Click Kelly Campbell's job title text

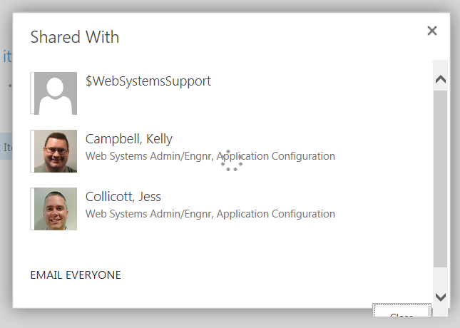[210, 156]
